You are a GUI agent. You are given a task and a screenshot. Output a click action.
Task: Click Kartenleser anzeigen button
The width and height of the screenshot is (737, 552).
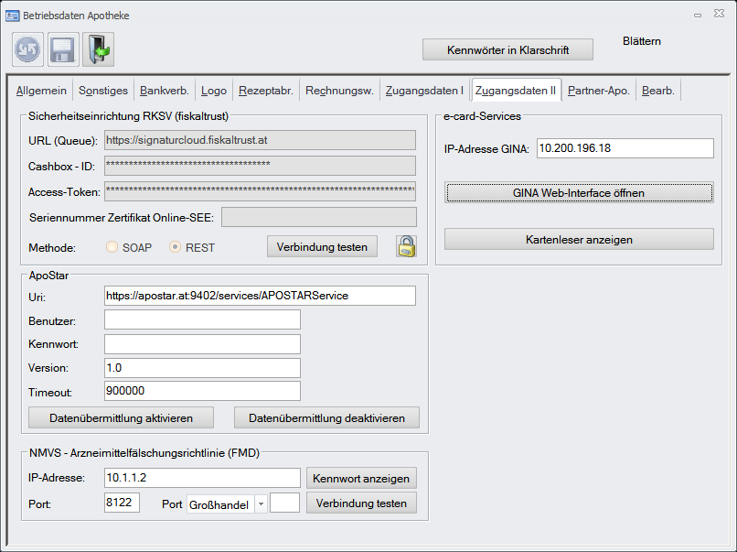pos(578,240)
